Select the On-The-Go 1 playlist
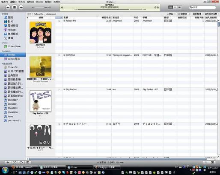 click(12, 120)
